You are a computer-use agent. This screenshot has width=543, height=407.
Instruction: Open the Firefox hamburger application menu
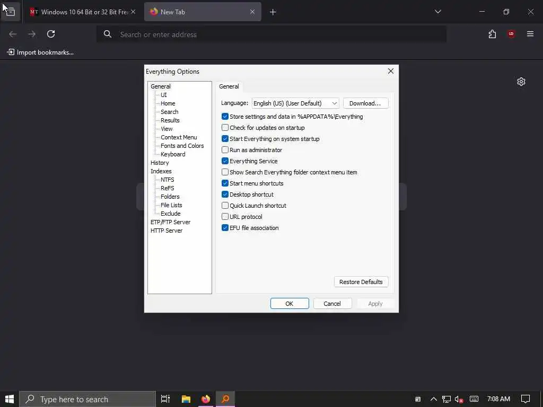click(x=530, y=34)
